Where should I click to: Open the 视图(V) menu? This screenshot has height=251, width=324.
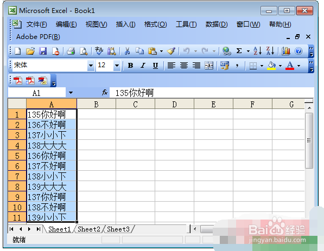pyautogui.click(x=96, y=24)
